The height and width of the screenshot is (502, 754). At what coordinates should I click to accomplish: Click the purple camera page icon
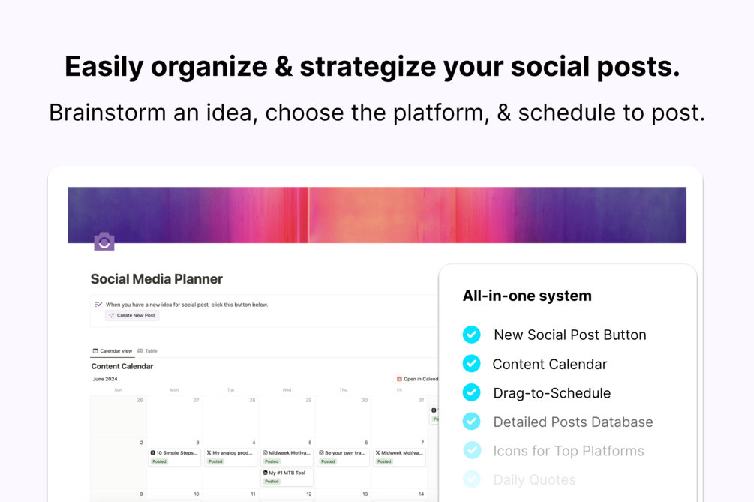coord(104,241)
